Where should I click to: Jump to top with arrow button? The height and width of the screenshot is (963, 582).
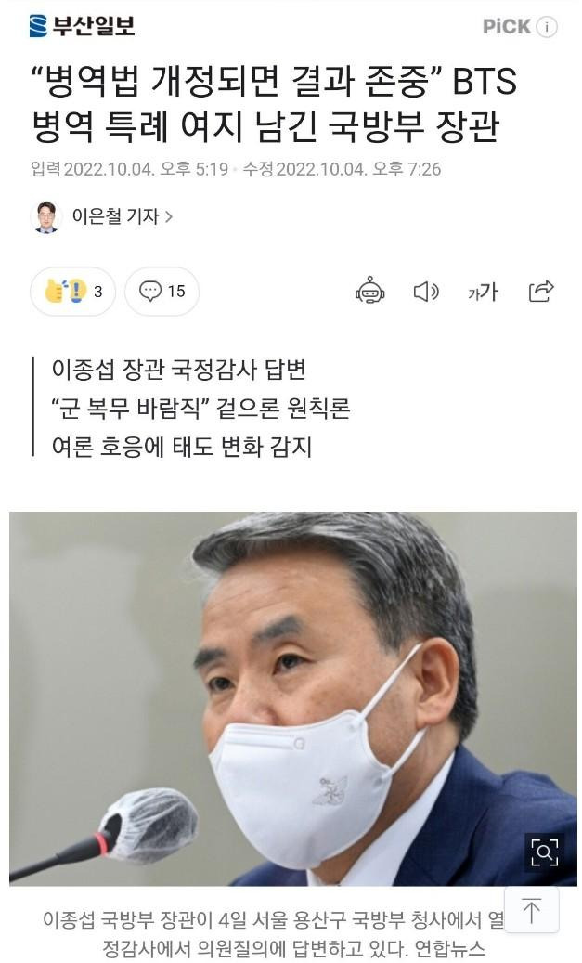pyautogui.click(x=532, y=909)
